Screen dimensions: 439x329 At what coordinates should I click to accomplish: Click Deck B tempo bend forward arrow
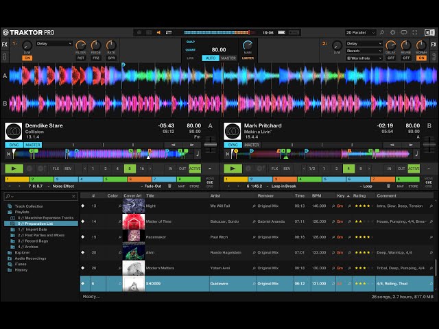point(410,145)
